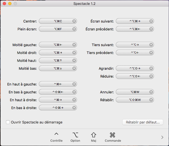Click the Maj shift arrow symbol
The height and width of the screenshot is (146, 169).
point(94,135)
